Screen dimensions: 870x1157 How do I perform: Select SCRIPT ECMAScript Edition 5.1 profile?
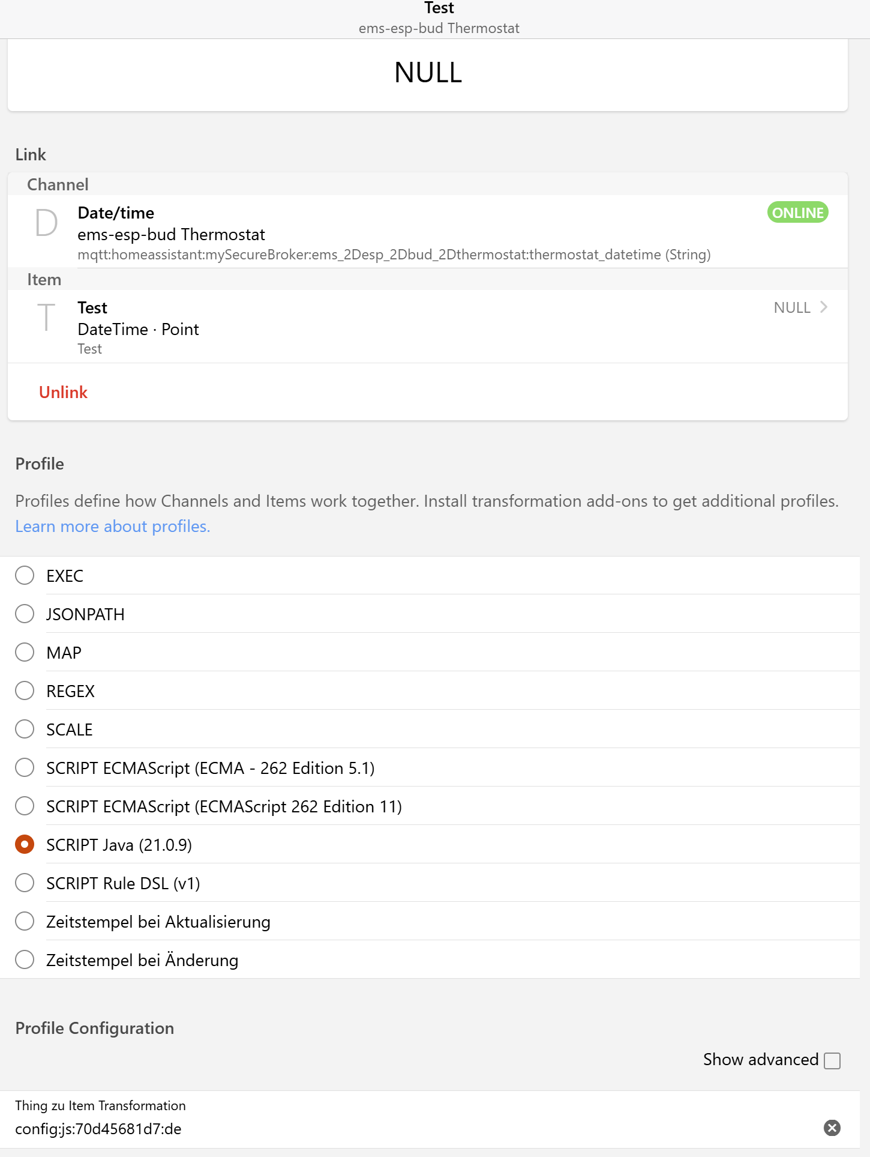[25, 767]
